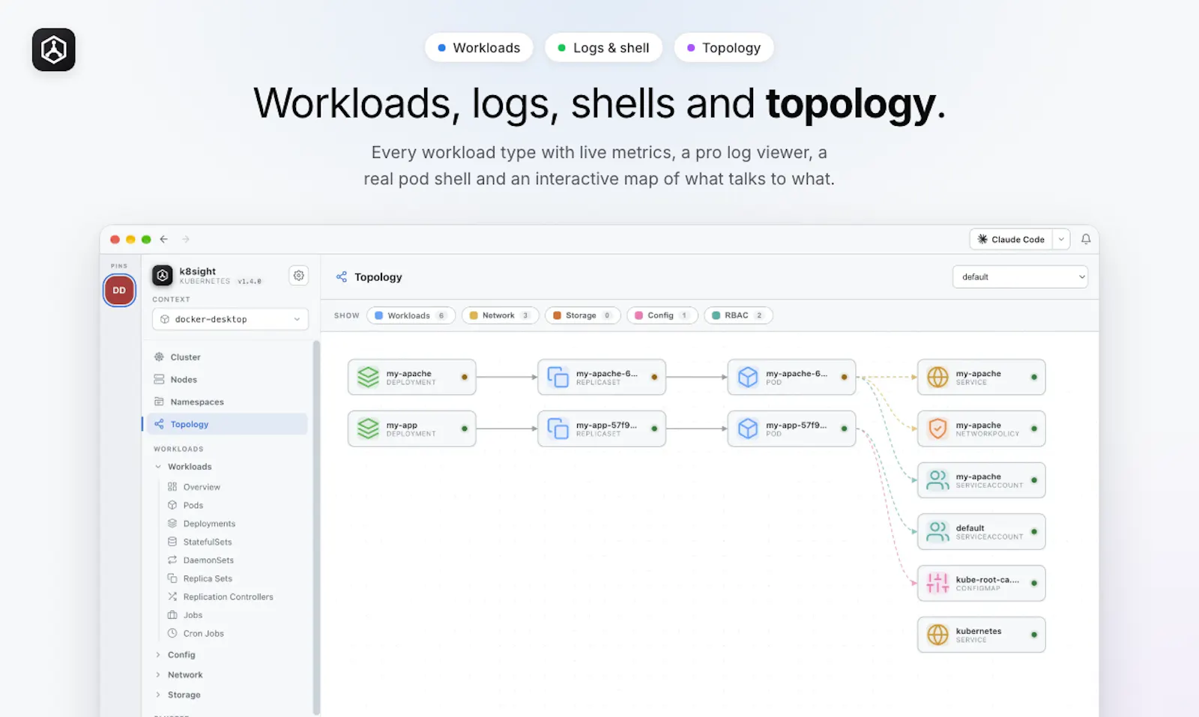Click the my-apache-6 replicaset node icon
This screenshot has height=717, width=1199.
[558, 377]
